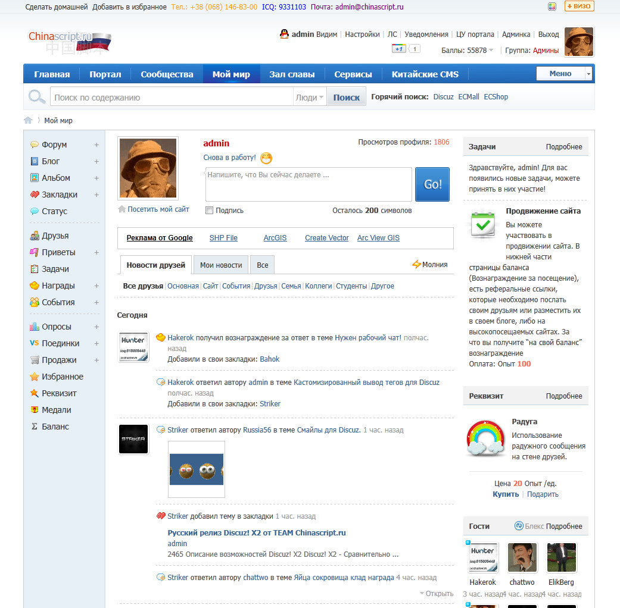The image size is (620, 608).
Task: Open the События sidebar icon
Action: coord(35,302)
